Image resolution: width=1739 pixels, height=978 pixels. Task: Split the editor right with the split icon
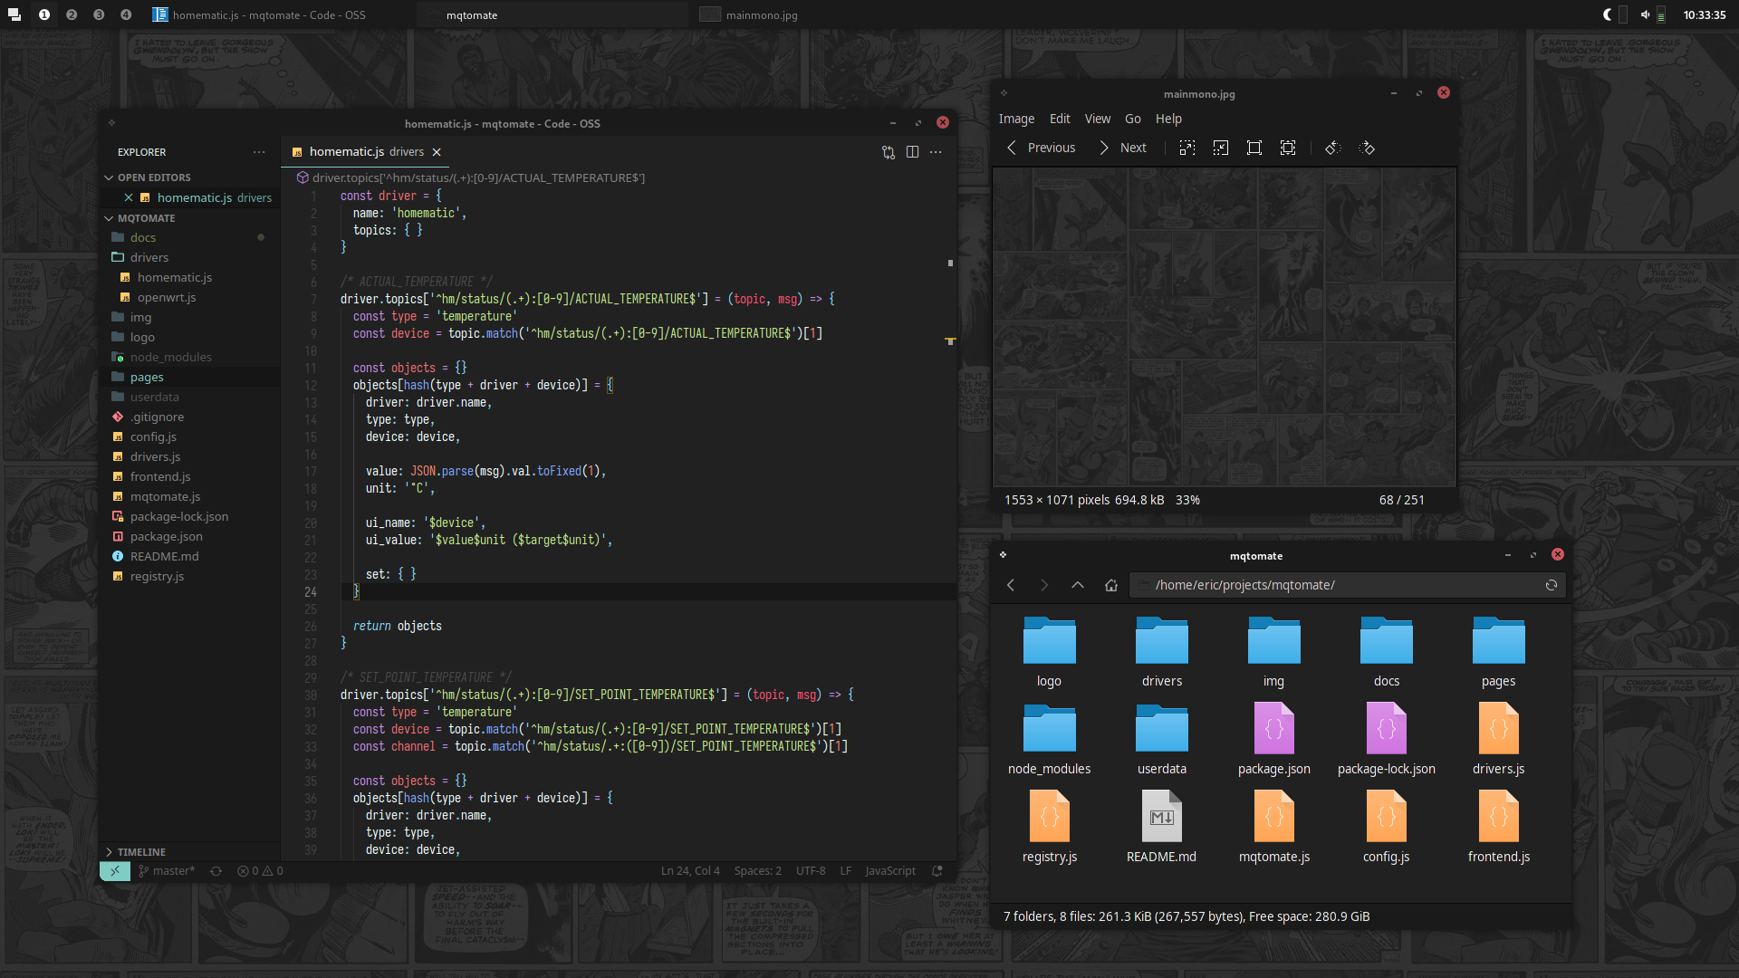[912, 152]
